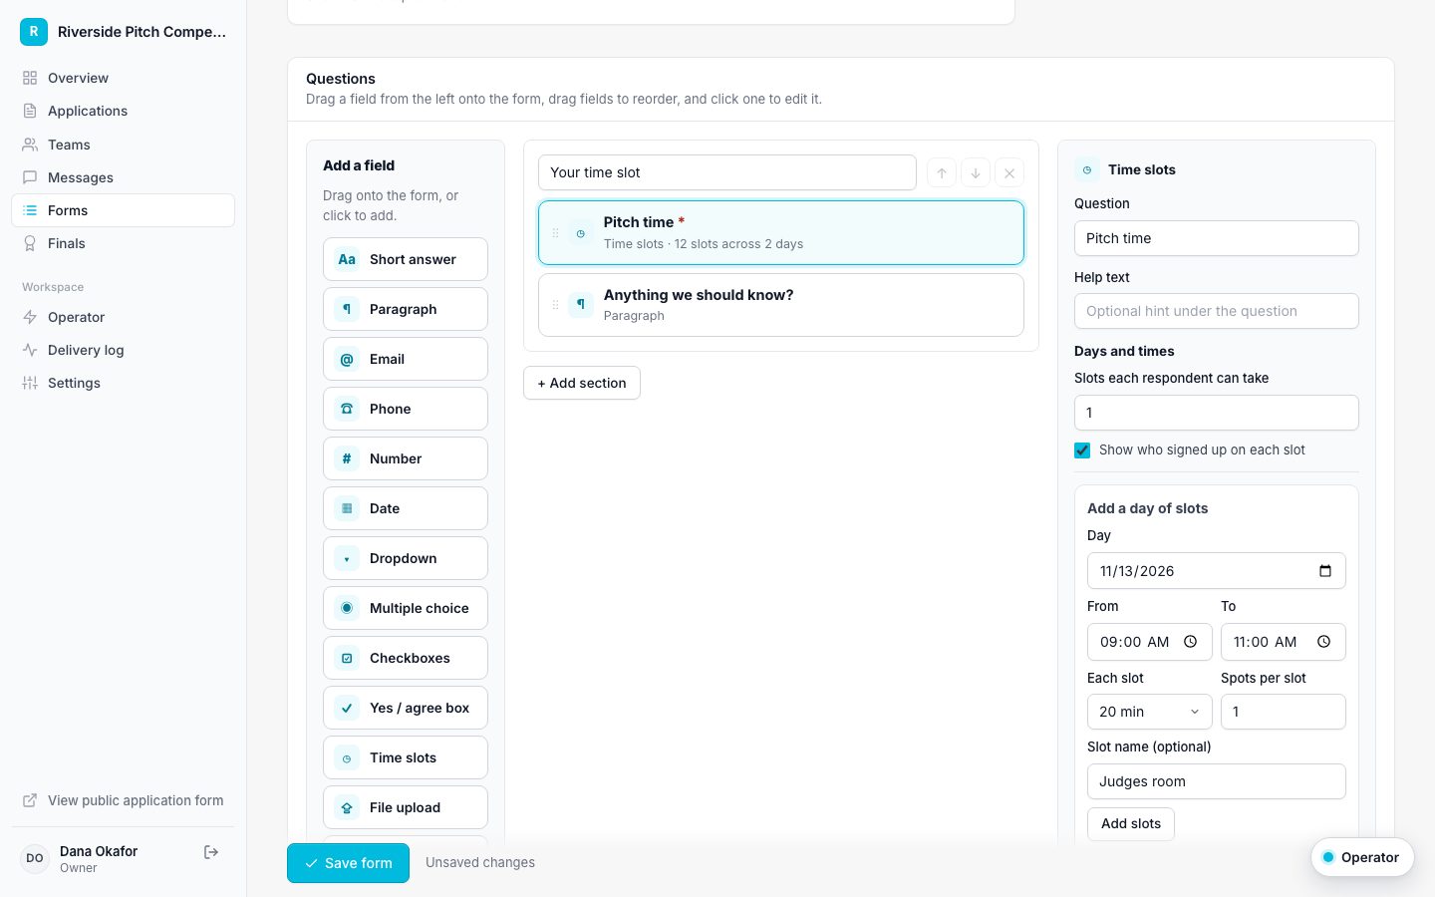Click the clock icon in the To field
Screen dimensions: 1435x897
coord(1323,642)
